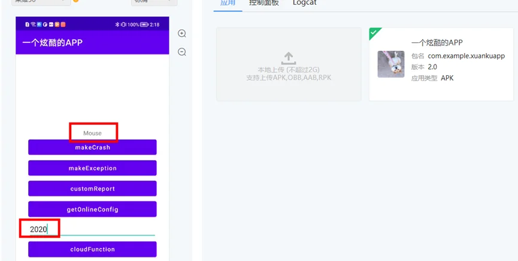Screen dimensions: 518x261
Task: Open the 应用 tab
Action: pyautogui.click(x=228, y=3)
